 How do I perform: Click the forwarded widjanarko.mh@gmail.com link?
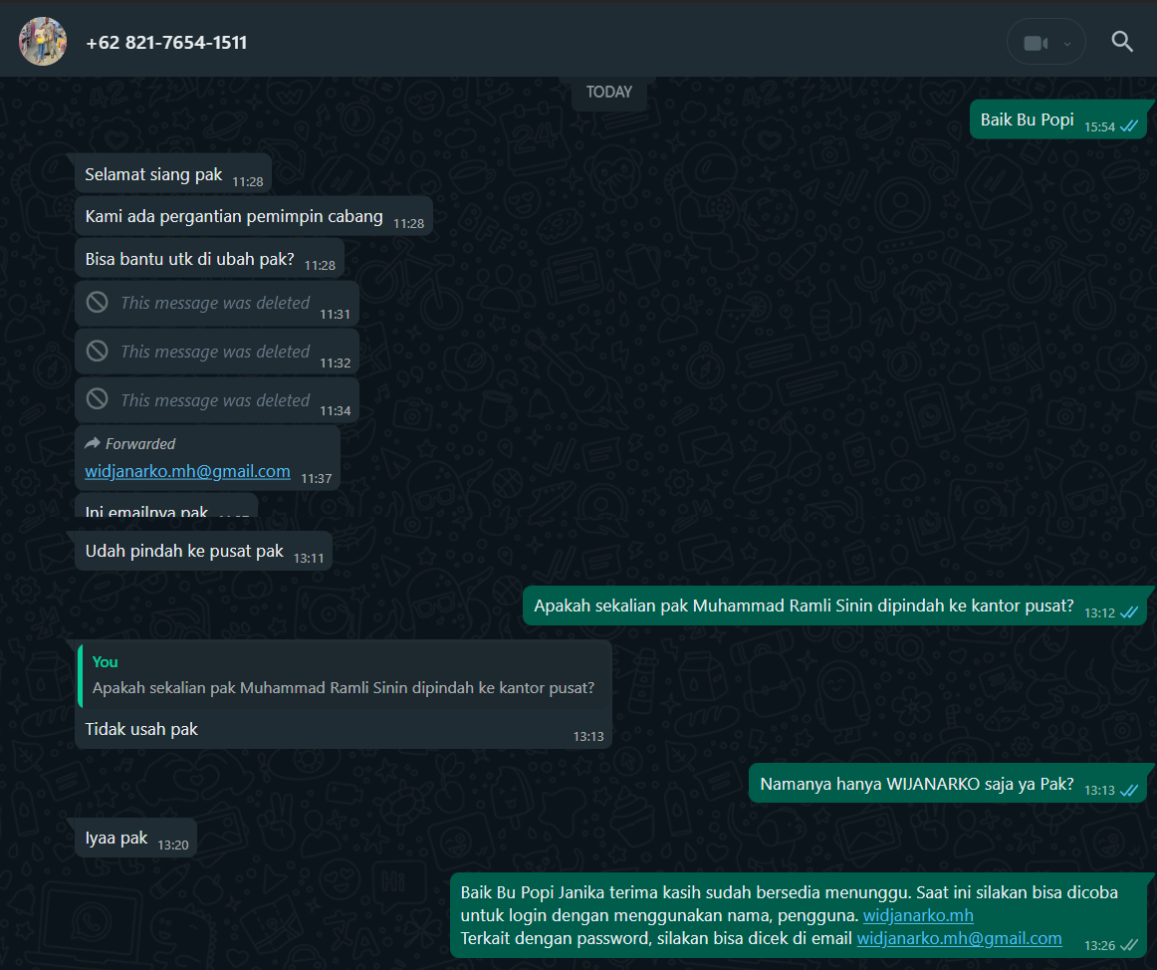coord(187,471)
